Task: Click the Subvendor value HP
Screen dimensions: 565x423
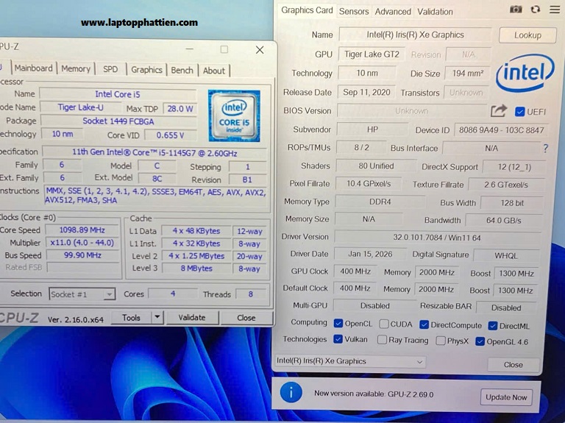Action: 372,129
